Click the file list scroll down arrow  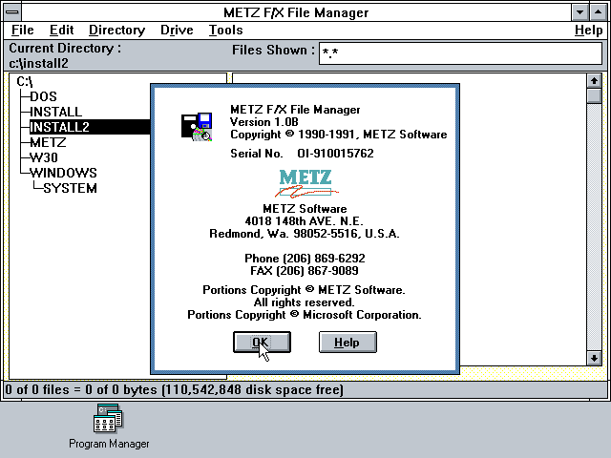[x=594, y=358]
